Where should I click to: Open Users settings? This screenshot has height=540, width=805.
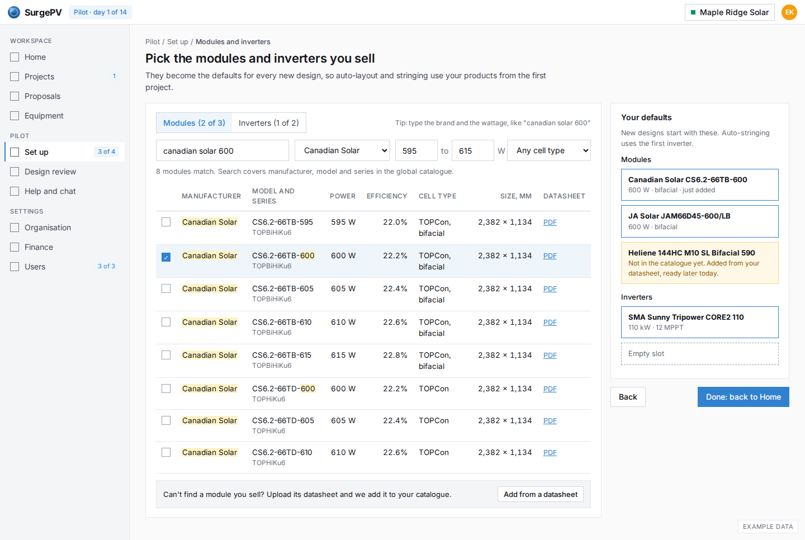click(64, 267)
